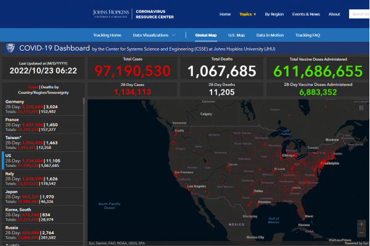The image size is (370, 246).
Task: Go to Tracking Home
Action: pos(107,35)
